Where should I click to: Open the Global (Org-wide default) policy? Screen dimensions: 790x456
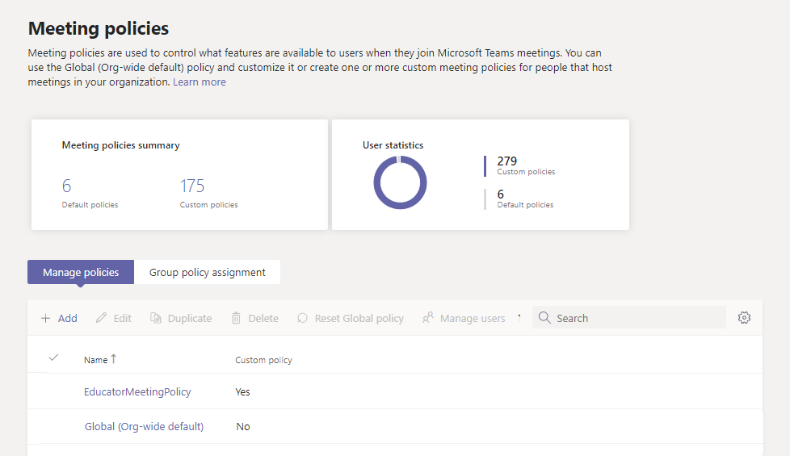pyautogui.click(x=144, y=427)
